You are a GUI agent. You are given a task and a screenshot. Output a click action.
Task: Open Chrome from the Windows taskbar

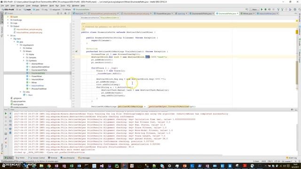coord(49,166)
